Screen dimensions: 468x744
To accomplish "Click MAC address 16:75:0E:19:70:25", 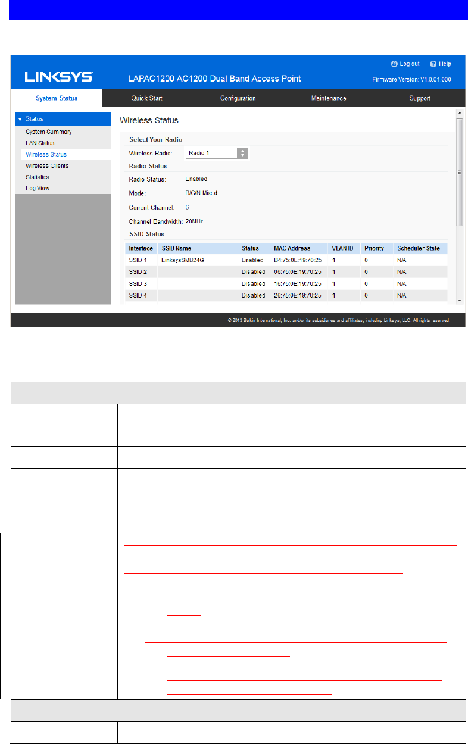I will coord(297,283).
